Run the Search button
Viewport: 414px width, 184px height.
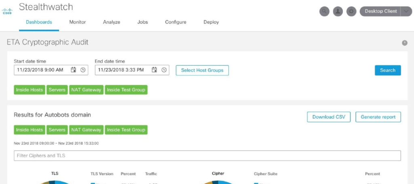pyautogui.click(x=388, y=70)
